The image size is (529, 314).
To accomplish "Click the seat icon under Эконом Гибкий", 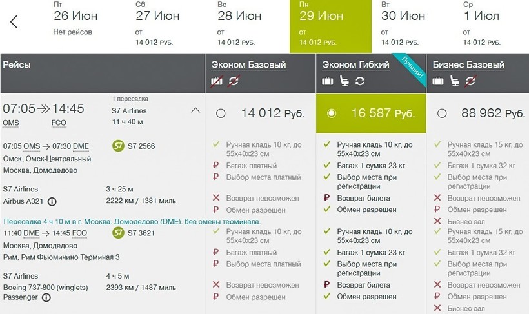I will tap(343, 81).
